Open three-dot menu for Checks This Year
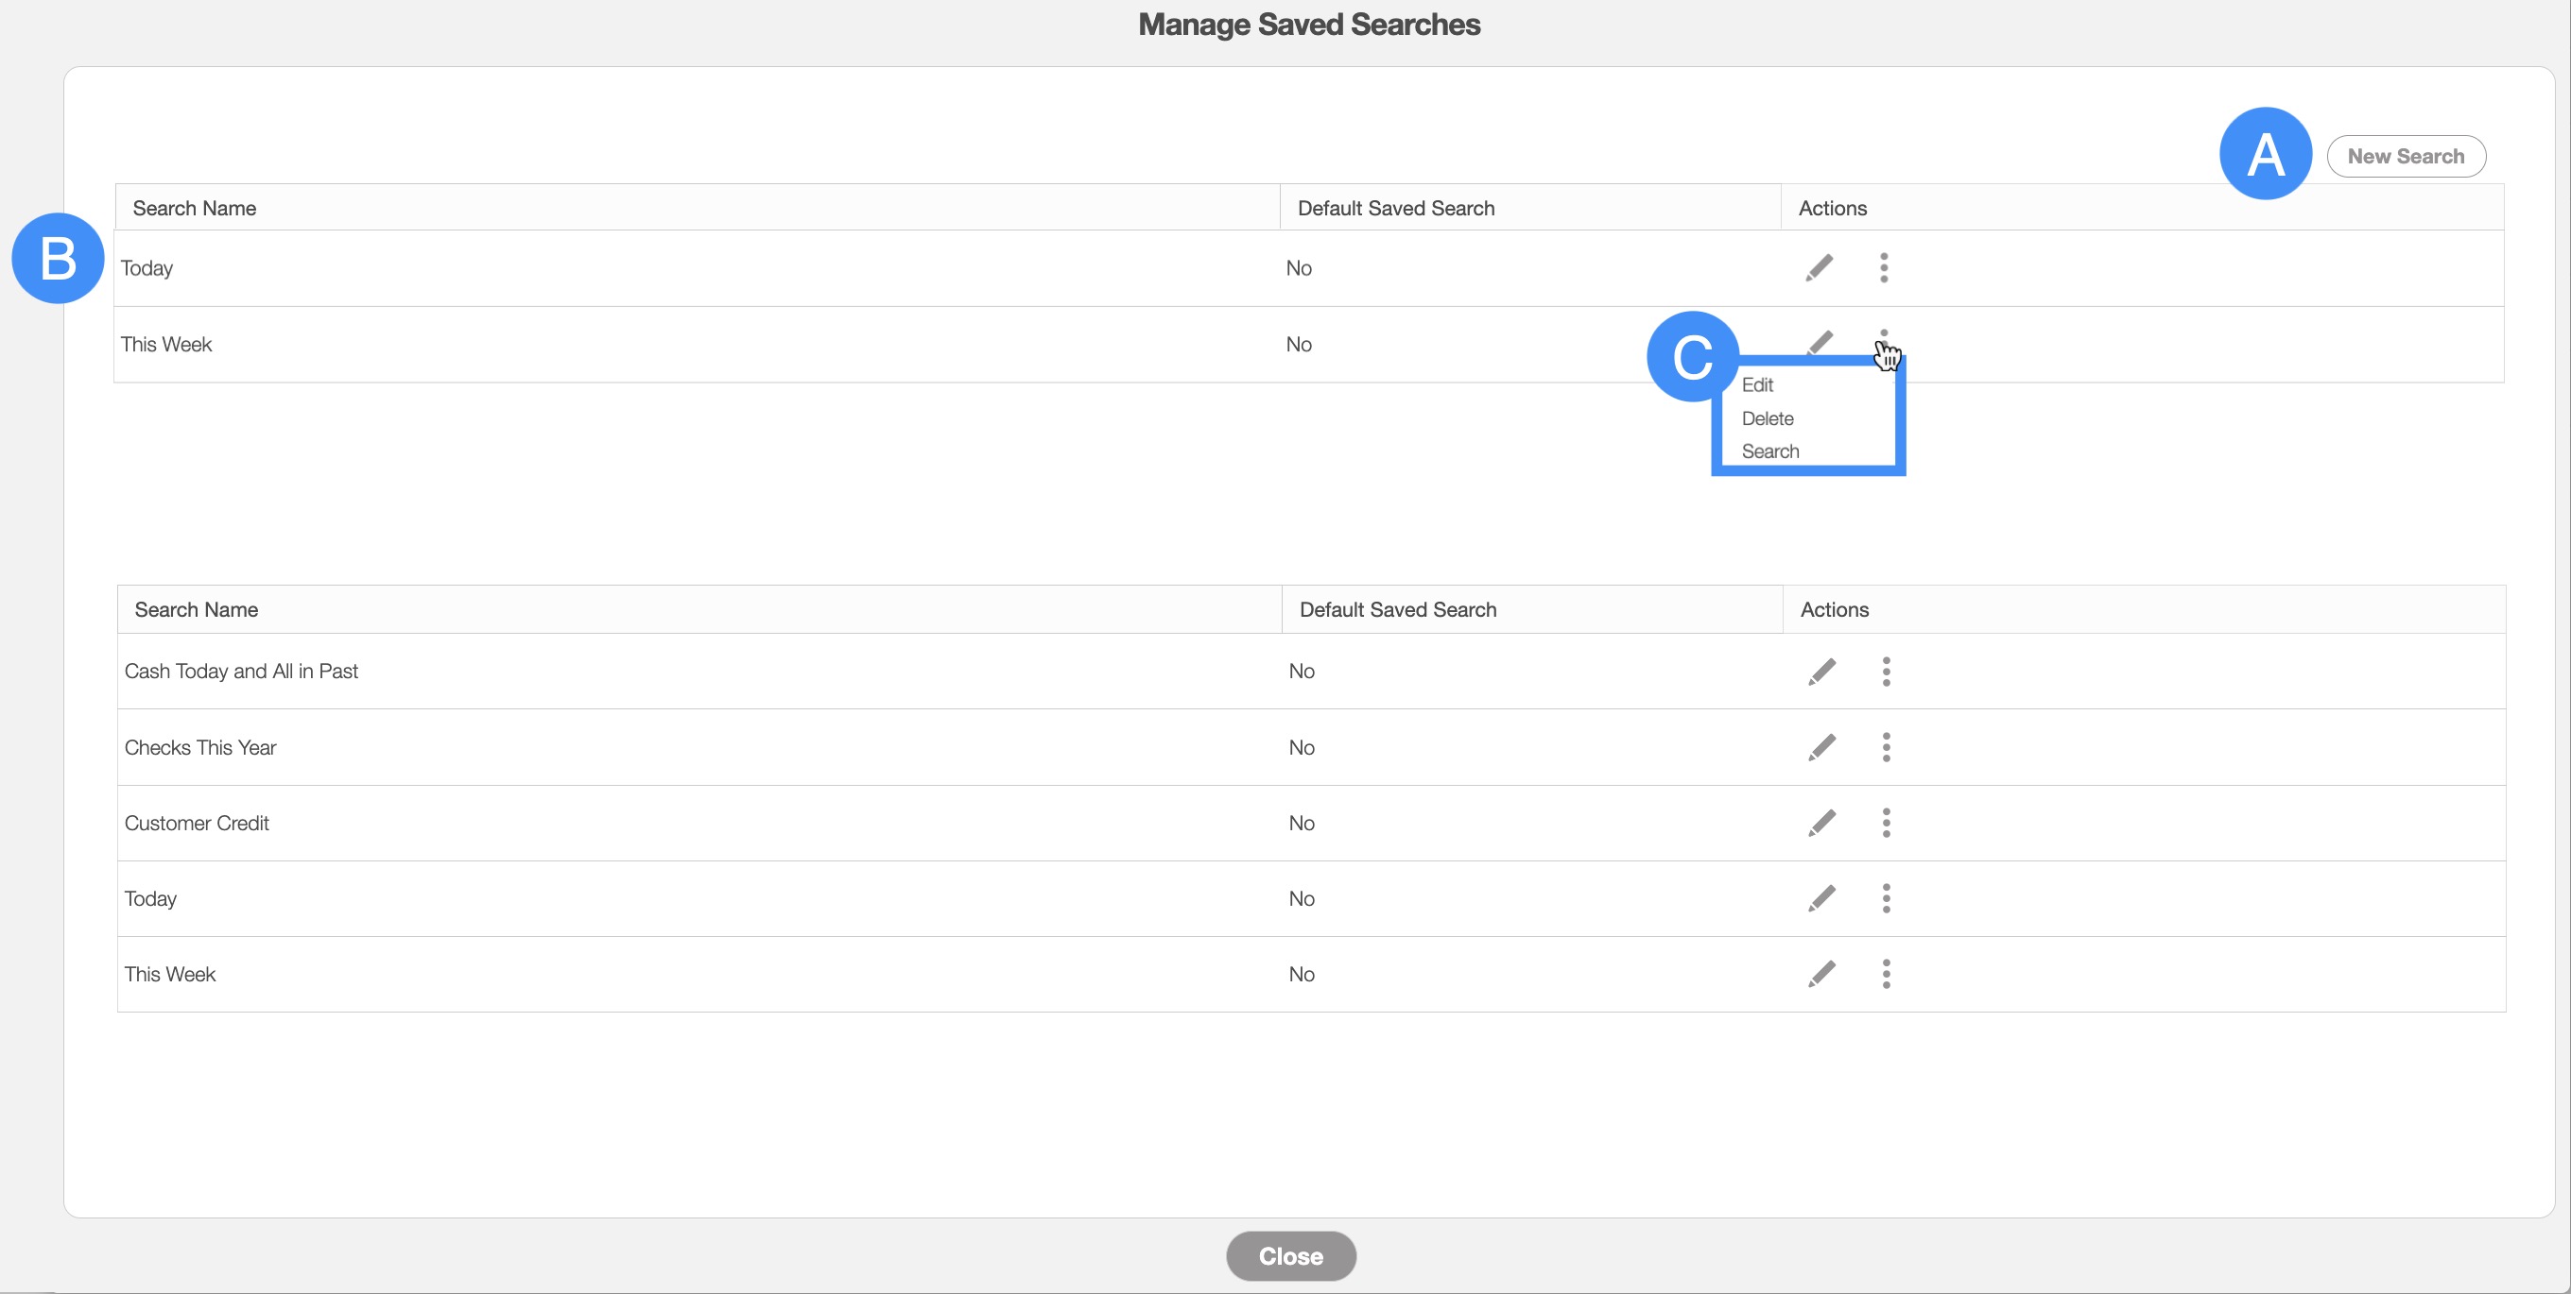This screenshot has width=2571, height=1294. (x=1886, y=747)
